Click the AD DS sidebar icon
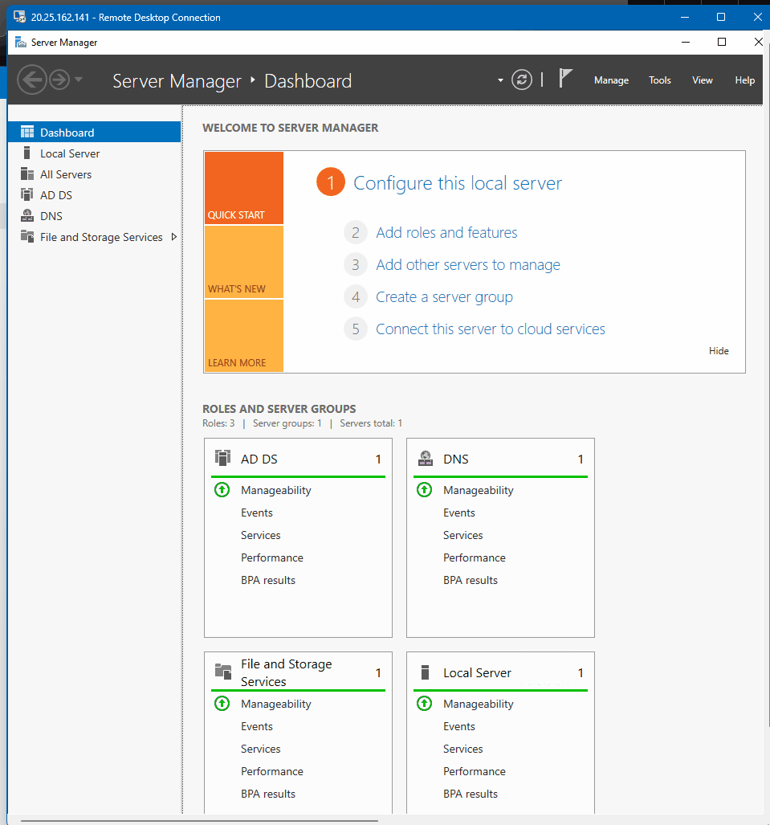 tap(26, 194)
